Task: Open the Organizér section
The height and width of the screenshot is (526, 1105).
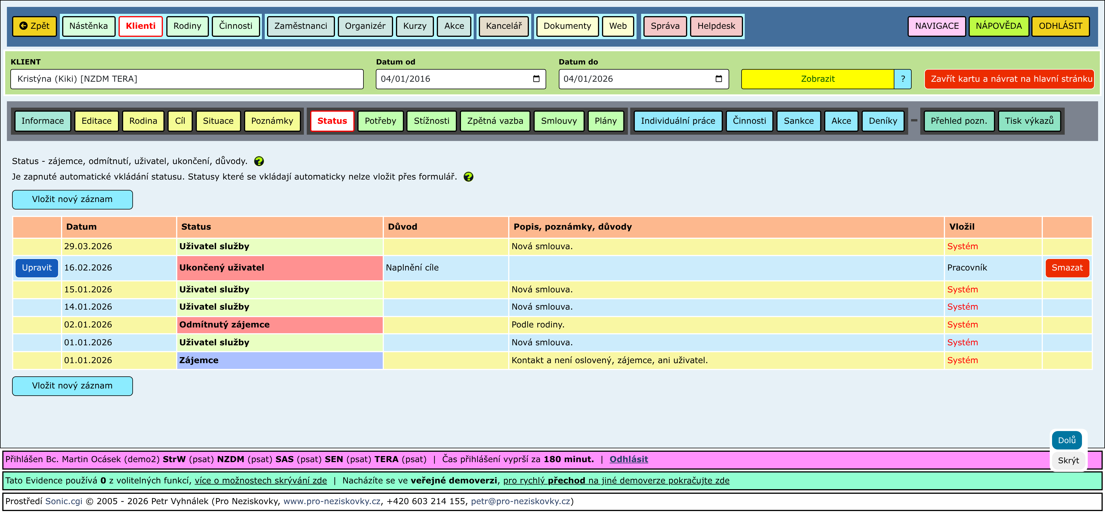Action: tap(365, 26)
